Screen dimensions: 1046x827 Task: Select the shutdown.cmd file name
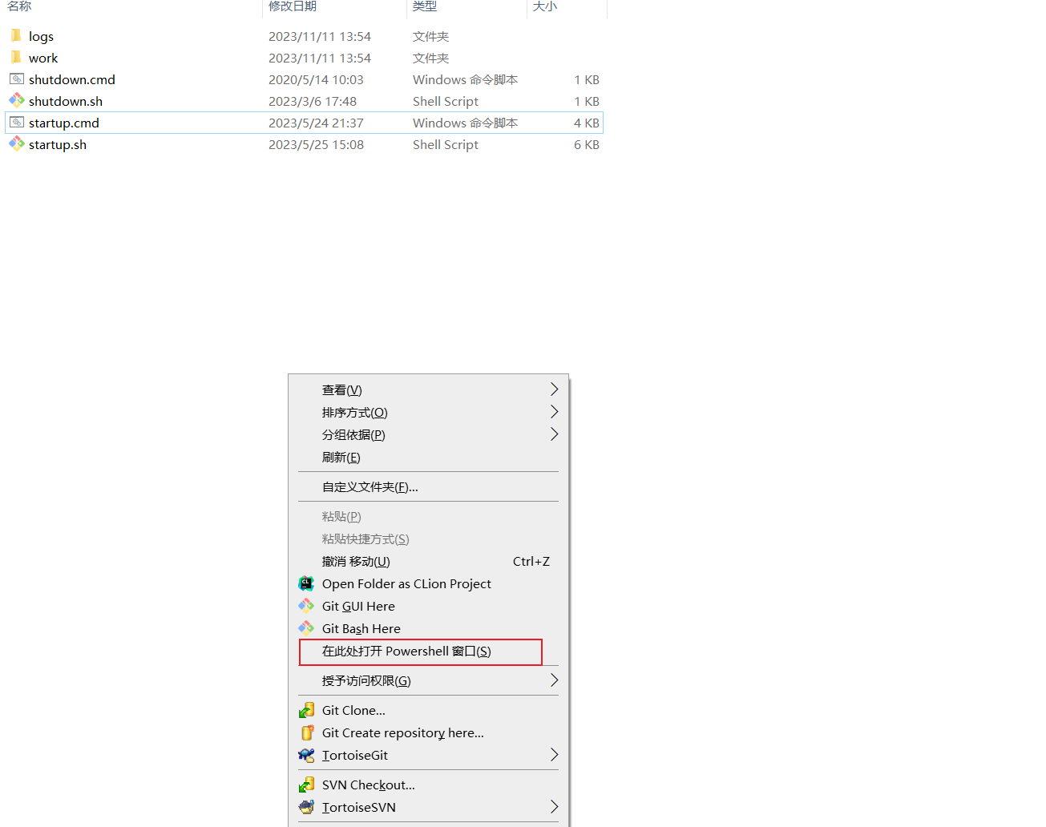pyautogui.click(x=72, y=79)
